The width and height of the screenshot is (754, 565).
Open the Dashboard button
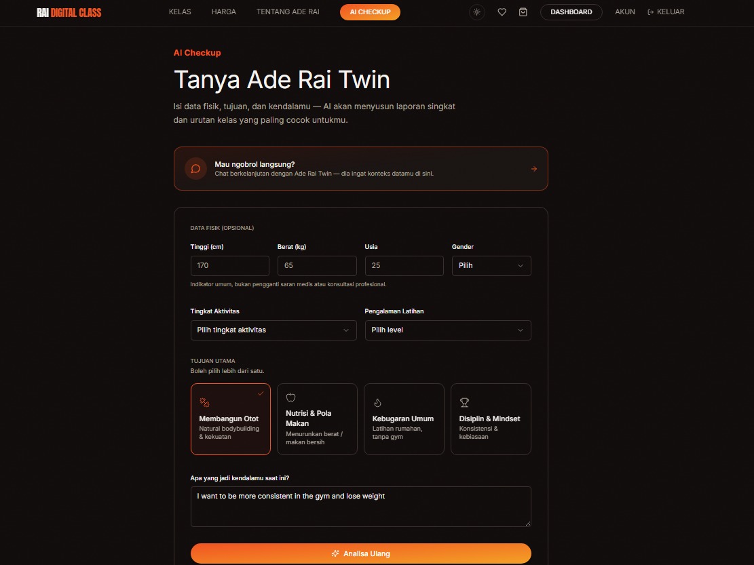tap(571, 12)
